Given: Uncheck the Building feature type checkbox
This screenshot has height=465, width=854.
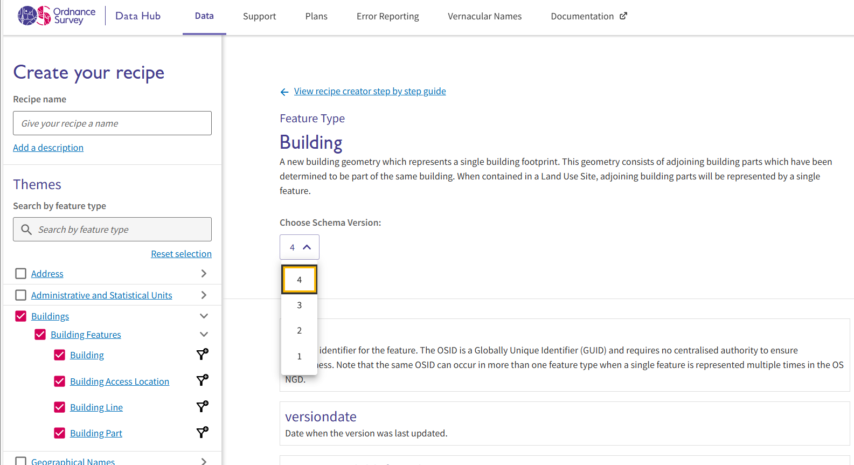Looking at the screenshot, I should 59,355.
